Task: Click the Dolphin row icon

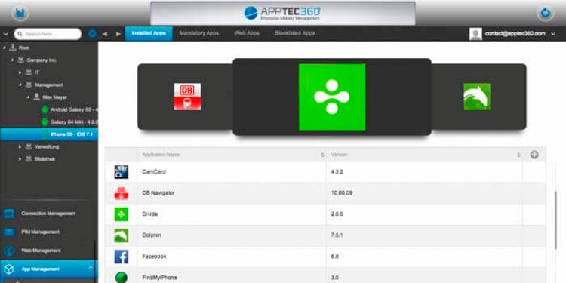Action: (122, 235)
